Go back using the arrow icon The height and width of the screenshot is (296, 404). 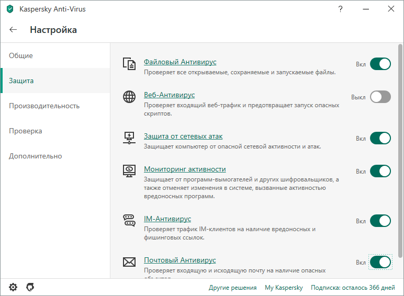pyautogui.click(x=13, y=30)
